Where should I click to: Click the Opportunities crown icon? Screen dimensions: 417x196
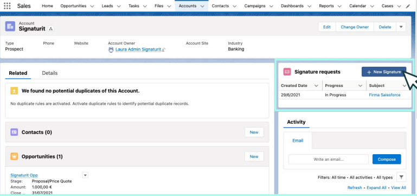pos(14,156)
